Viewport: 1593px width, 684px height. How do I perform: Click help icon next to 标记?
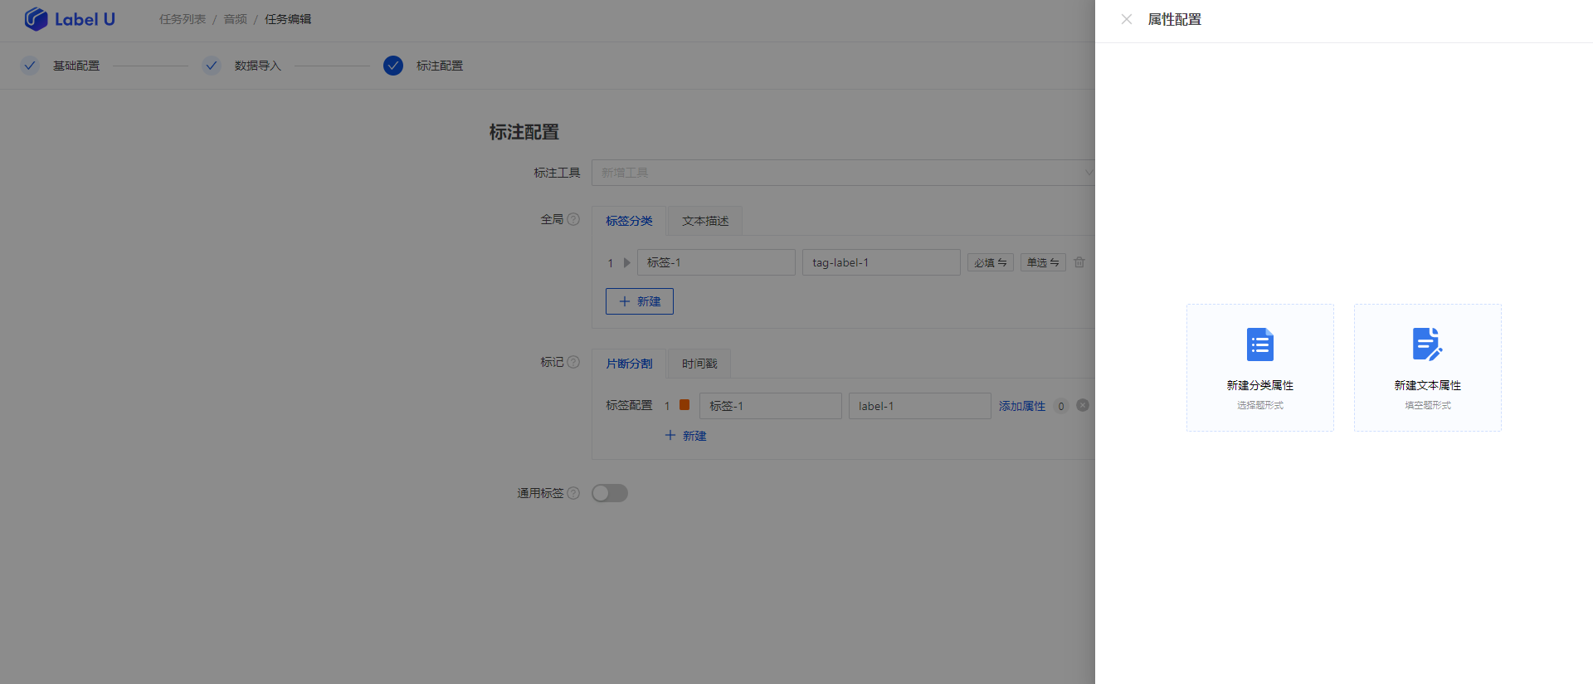[x=573, y=362]
